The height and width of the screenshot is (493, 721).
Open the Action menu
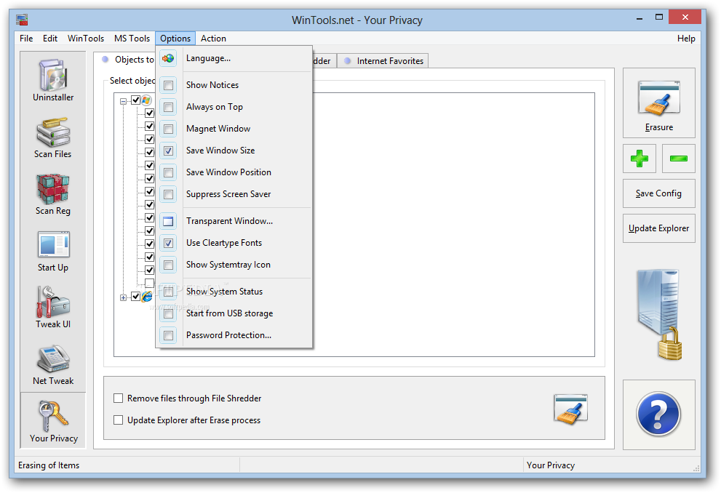213,38
